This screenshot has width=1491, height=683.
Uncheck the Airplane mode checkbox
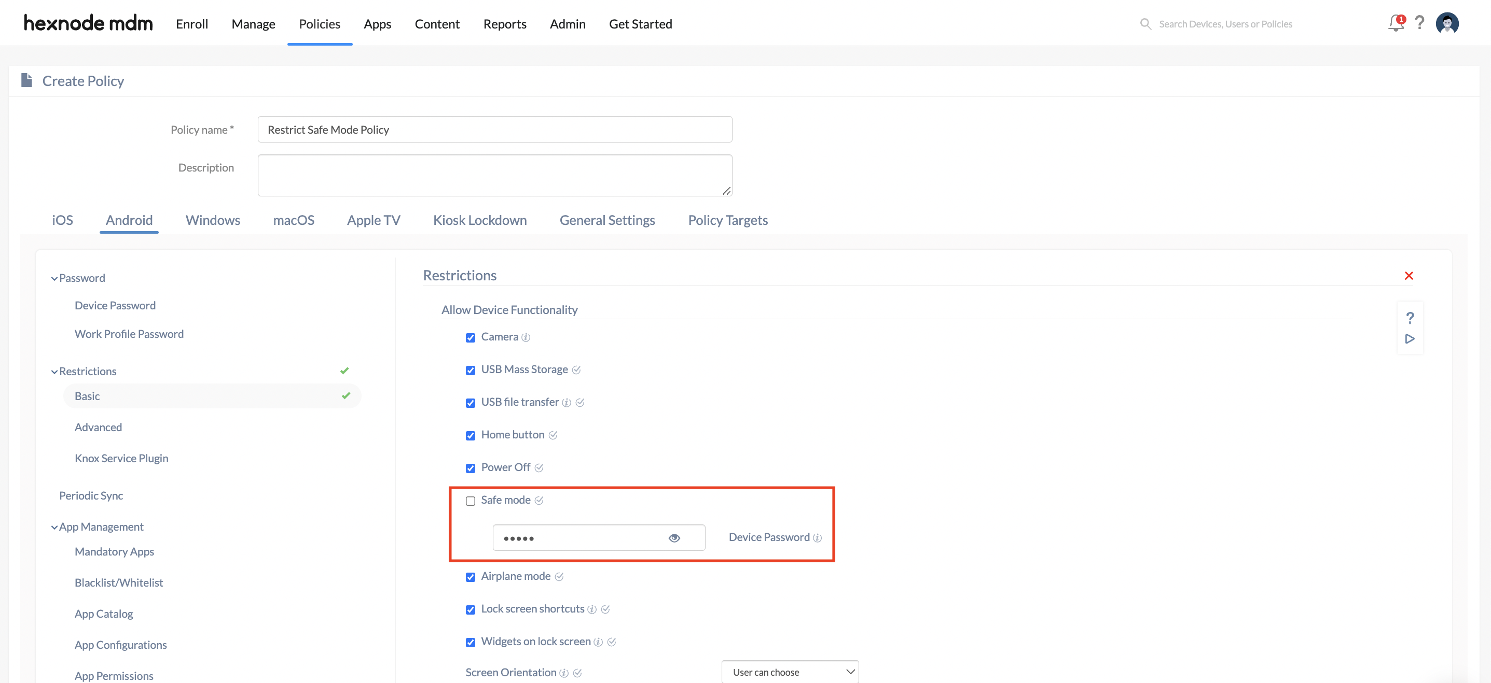(x=470, y=577)
